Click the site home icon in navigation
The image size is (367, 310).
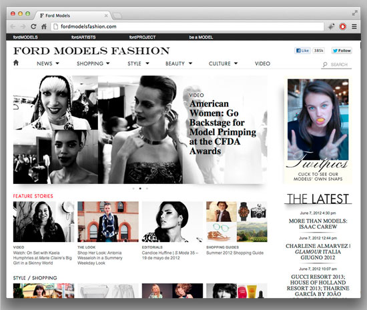click(16, 63)
